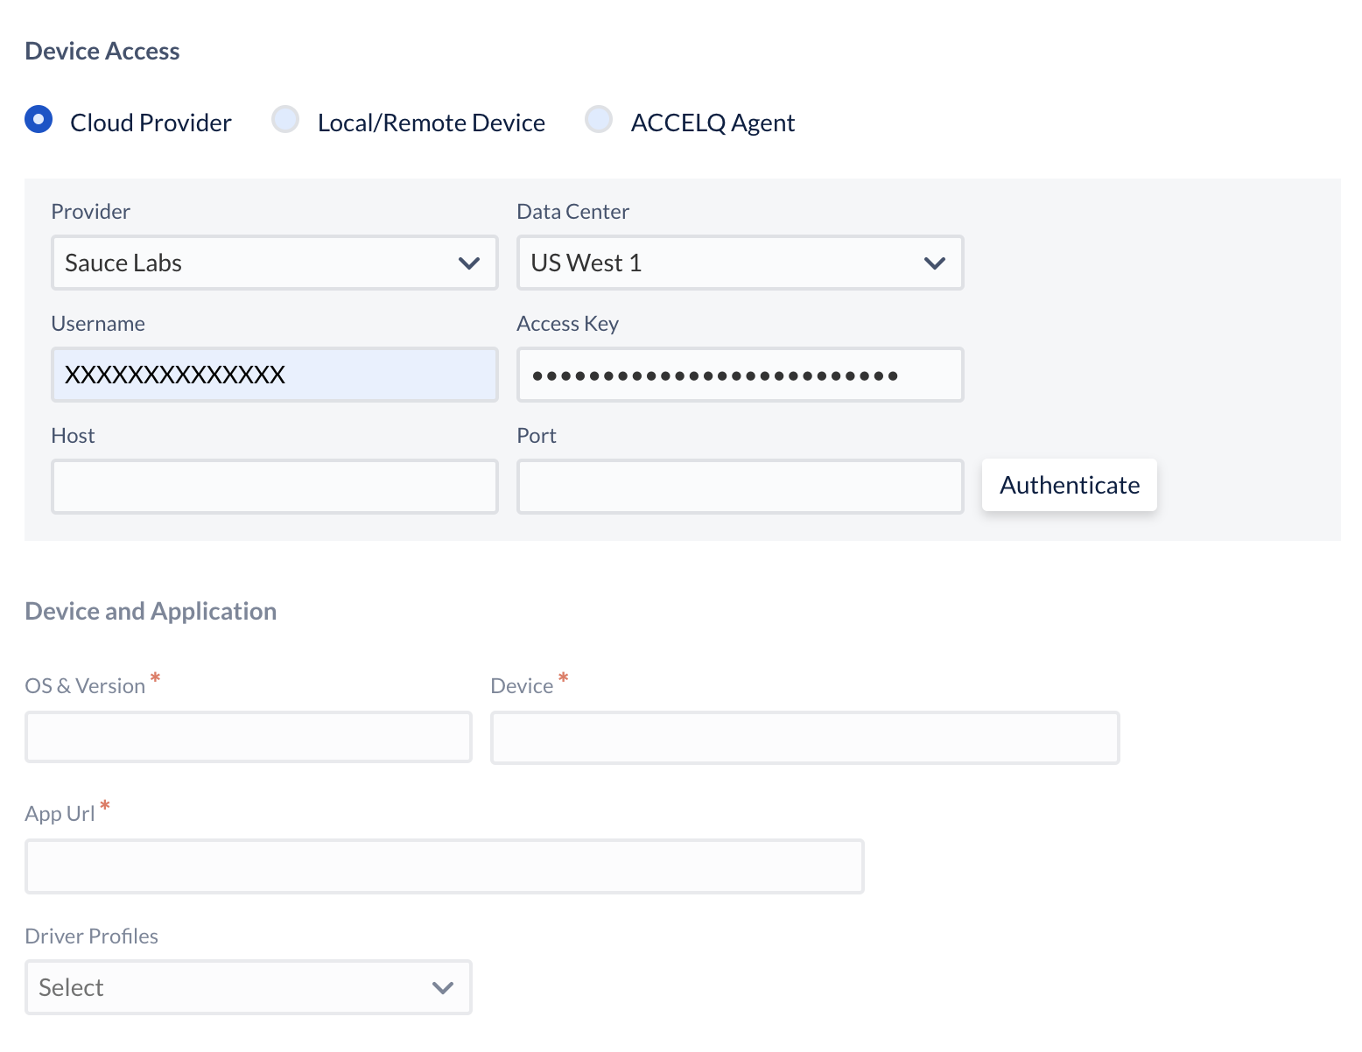
Task: Click the Username label text
Action: tap(98, 324)
